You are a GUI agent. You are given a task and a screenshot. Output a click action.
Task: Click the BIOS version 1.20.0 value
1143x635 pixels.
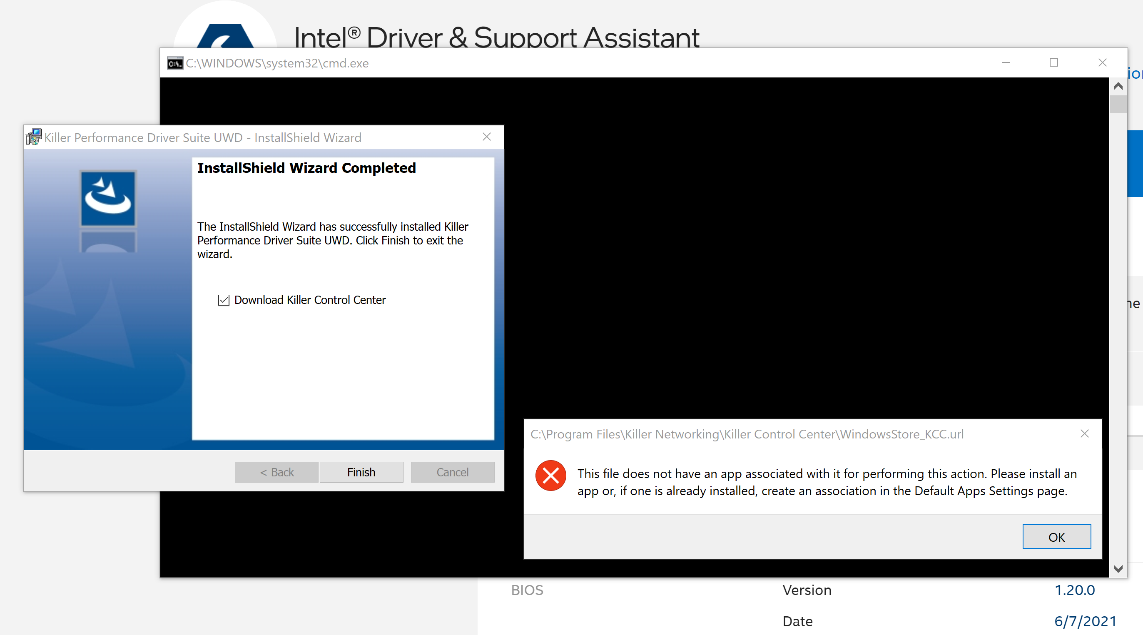(1074, 590)
